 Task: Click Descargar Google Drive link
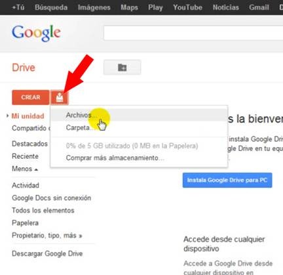[x=47, y=253]
